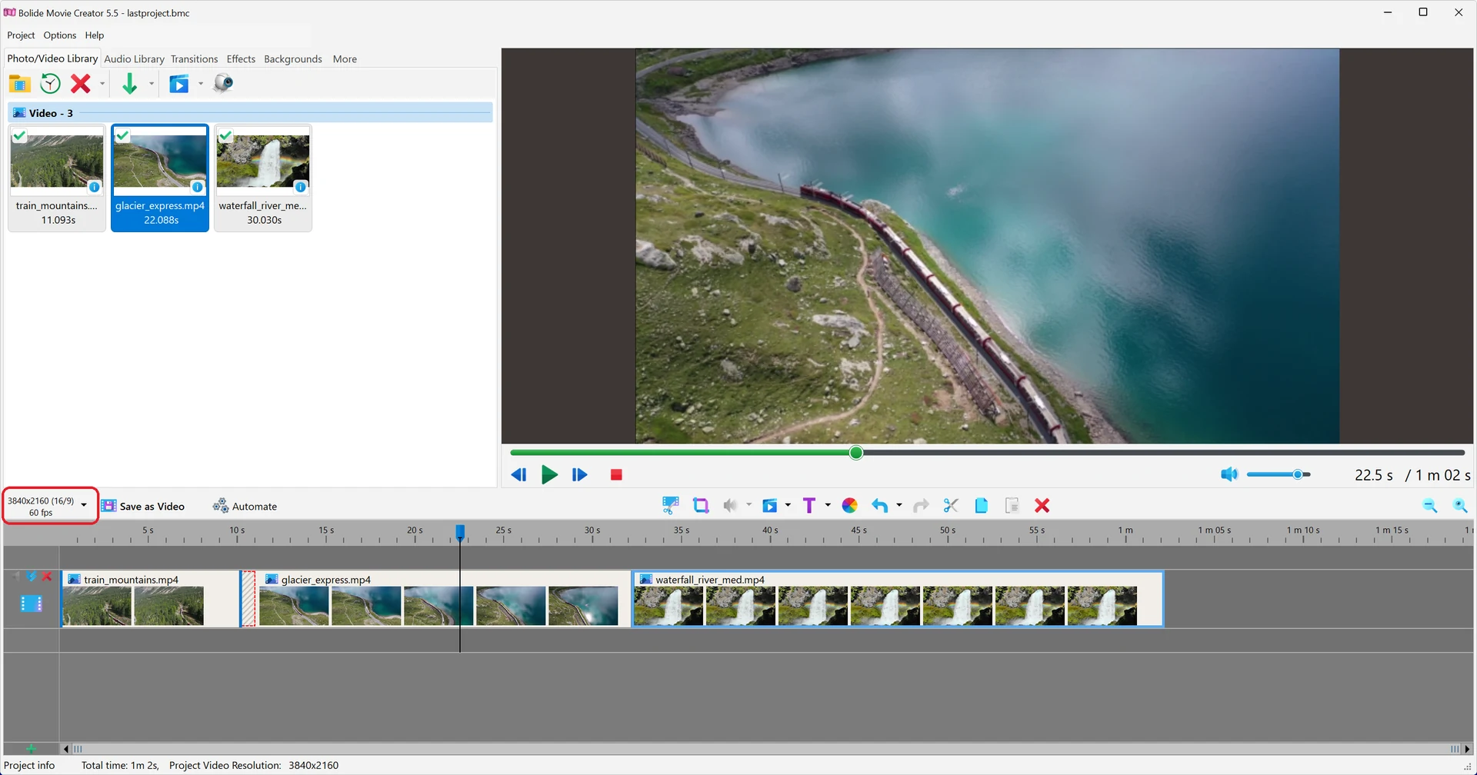
Task: Click the clock refresh icon in library toolbar
Action: (50, 83)
